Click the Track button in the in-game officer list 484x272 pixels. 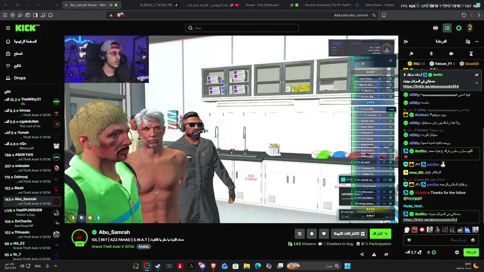(x=391, y=109)
